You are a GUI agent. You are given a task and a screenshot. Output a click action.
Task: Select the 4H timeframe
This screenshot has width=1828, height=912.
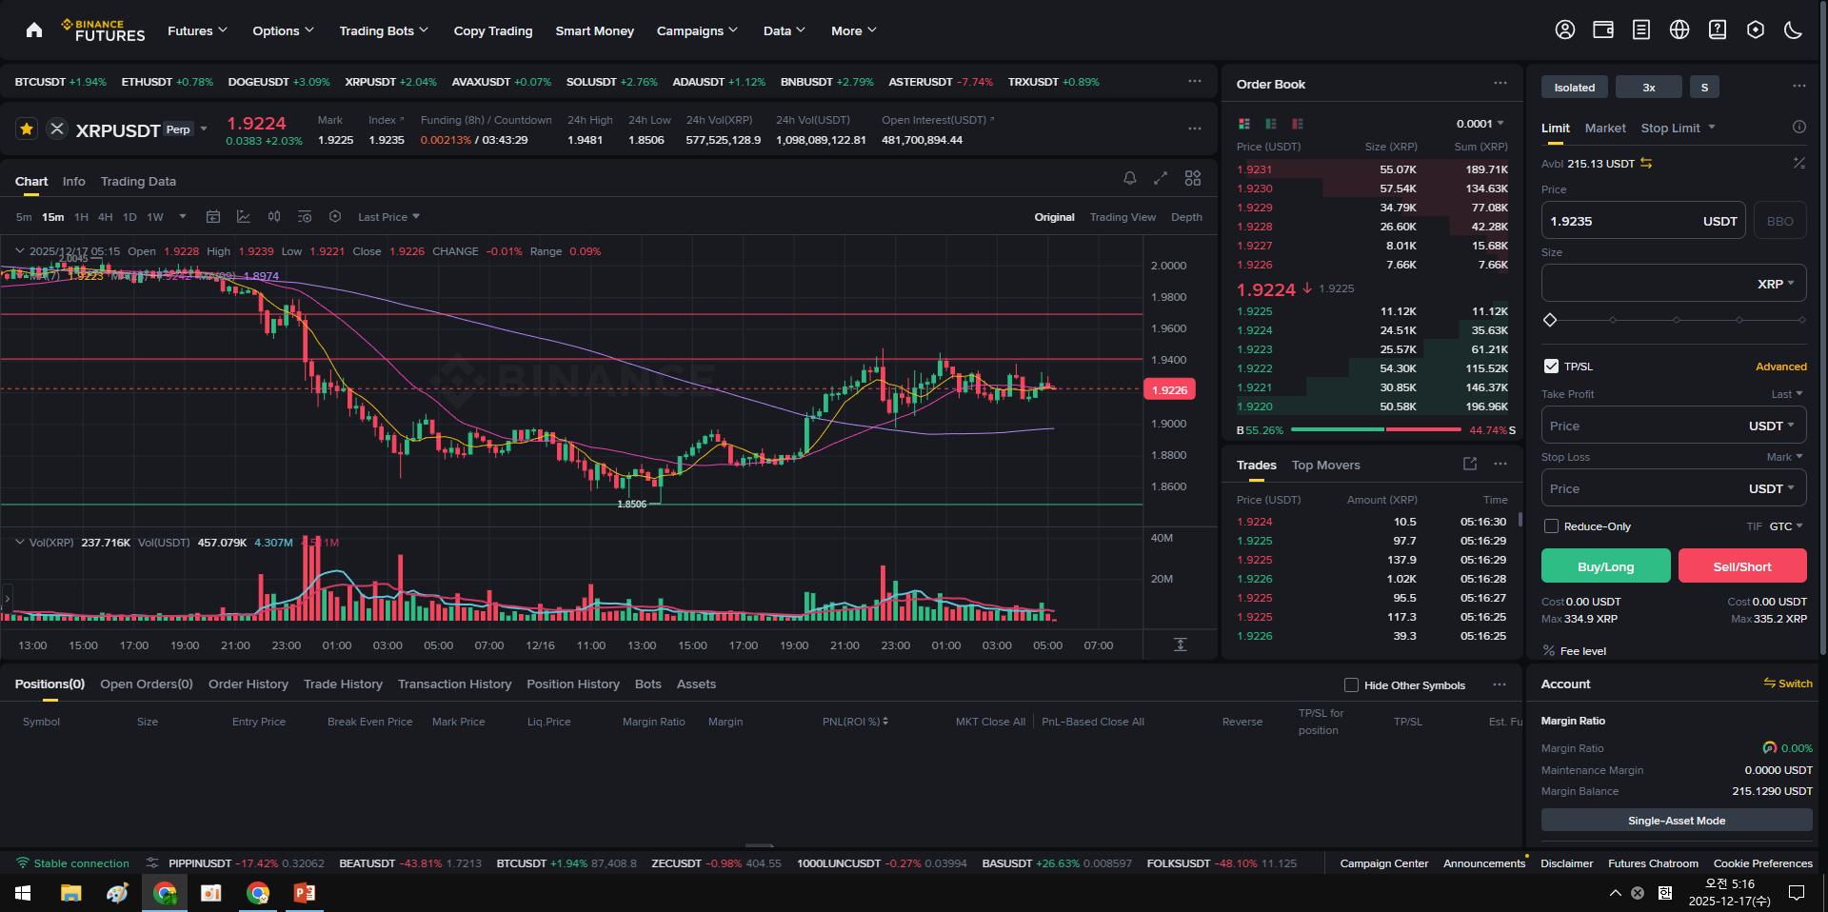coord(106,217)
